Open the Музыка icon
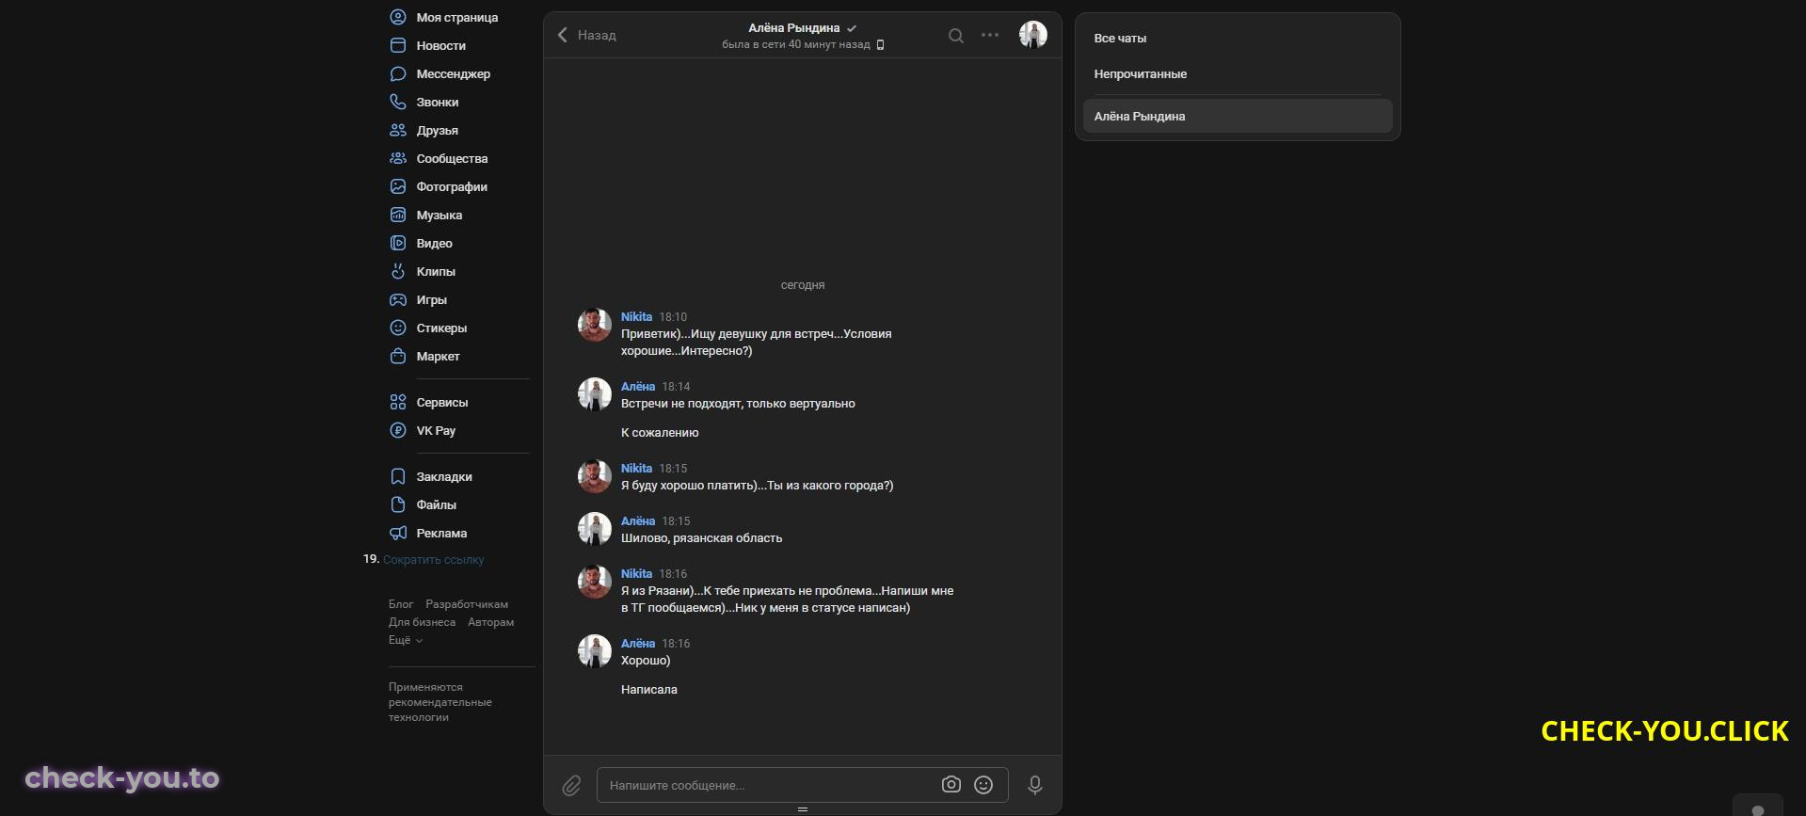 coord(398,215)
